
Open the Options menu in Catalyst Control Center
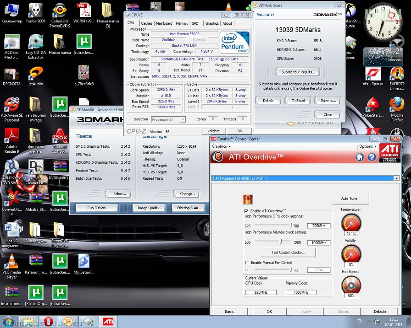coord(368,146)
